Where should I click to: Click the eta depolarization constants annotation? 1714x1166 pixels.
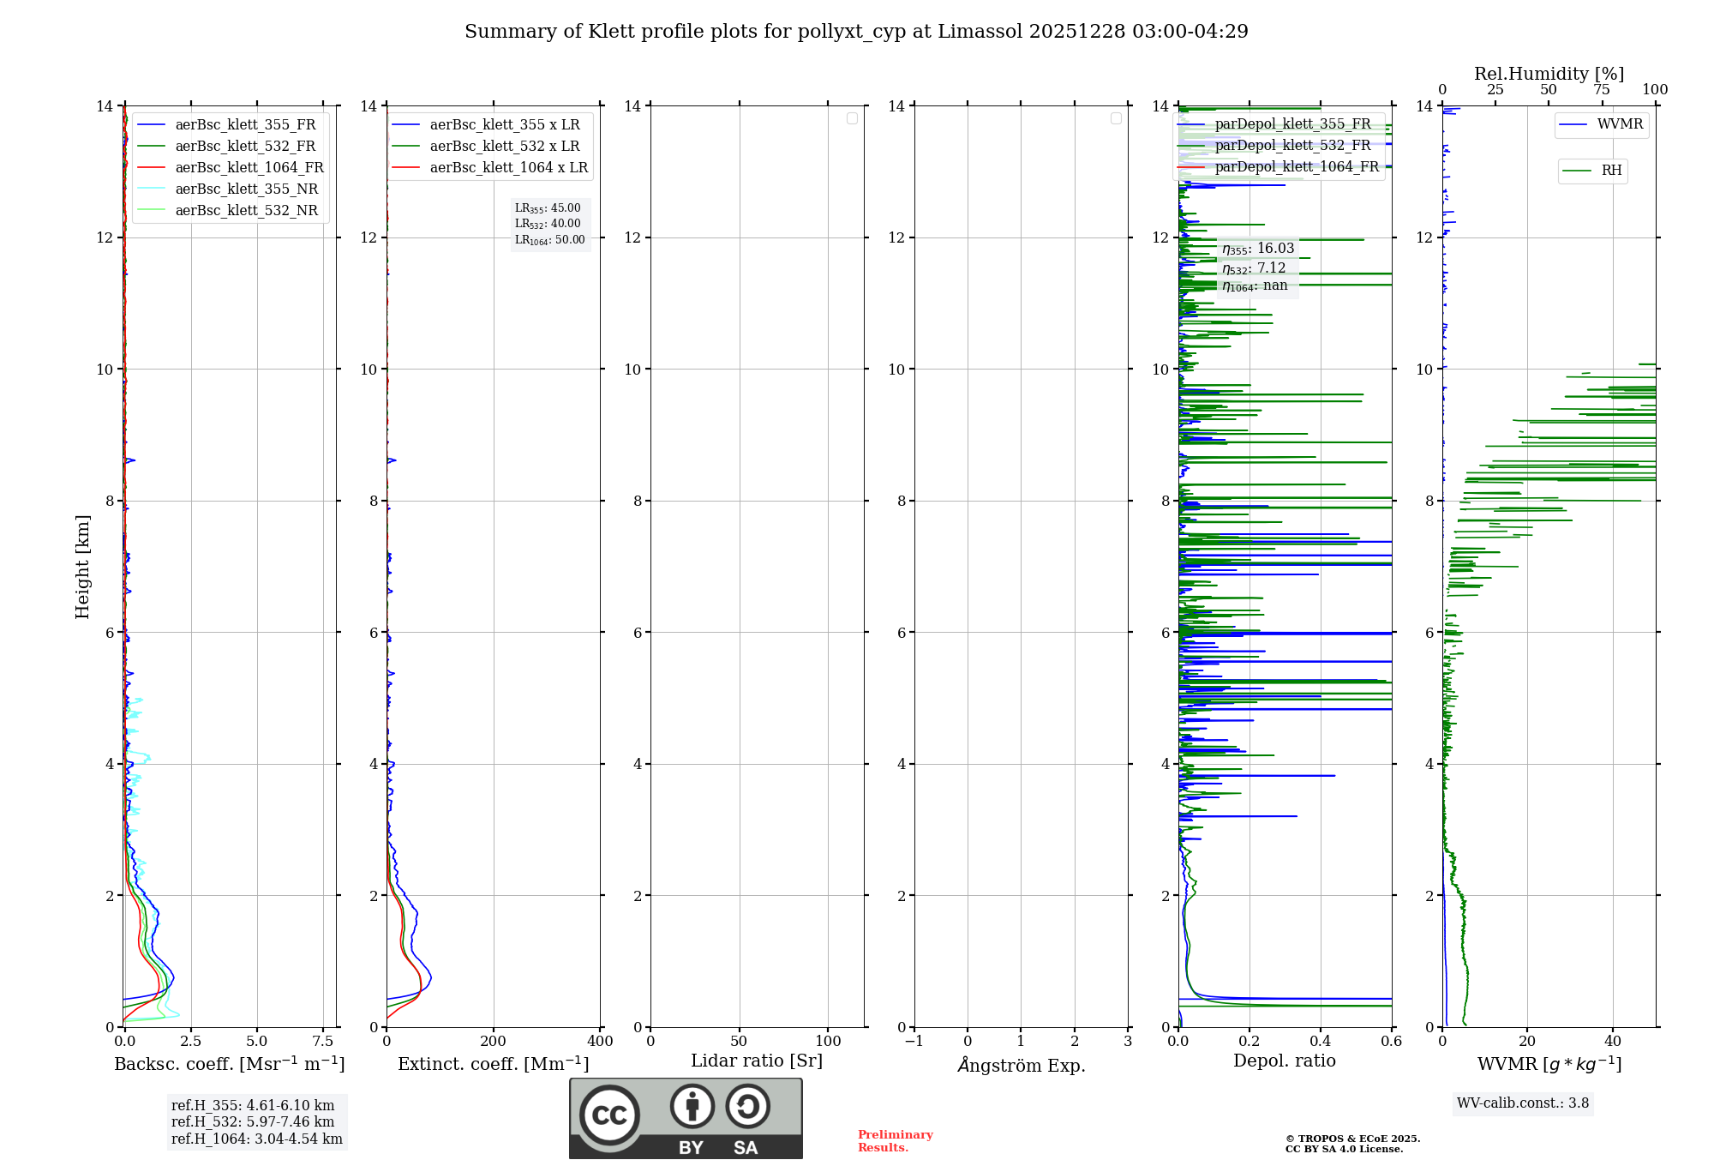pos(1257,267)
